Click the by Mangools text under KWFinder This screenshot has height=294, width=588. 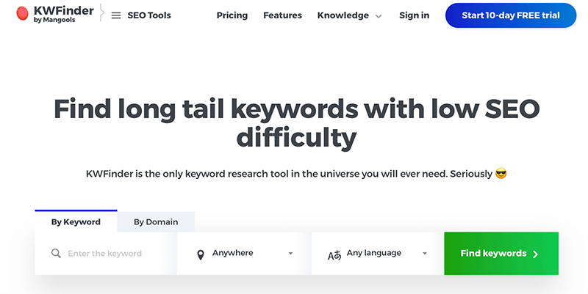pyautogui.click(x=54, y=21)
